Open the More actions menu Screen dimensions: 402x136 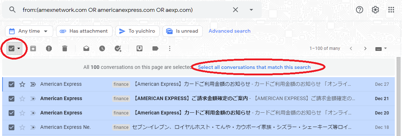pyautogui.click(x=169, y=48)
